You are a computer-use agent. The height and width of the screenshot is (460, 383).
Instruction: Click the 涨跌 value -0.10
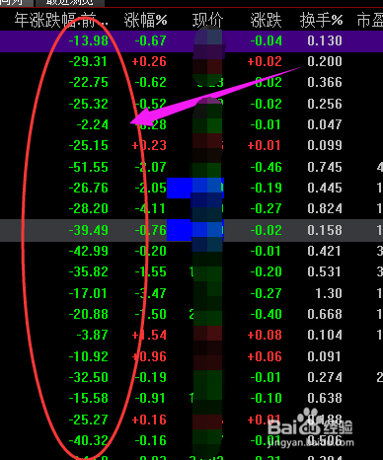(266, 398)
